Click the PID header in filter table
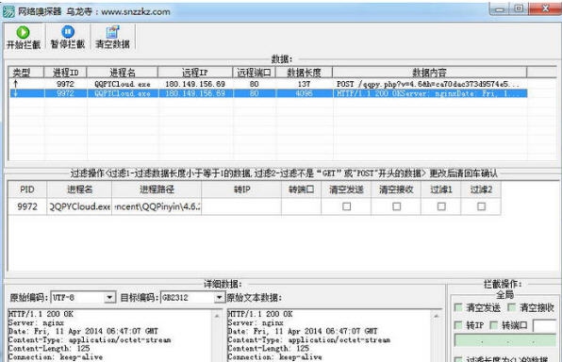 coord(27,189)
